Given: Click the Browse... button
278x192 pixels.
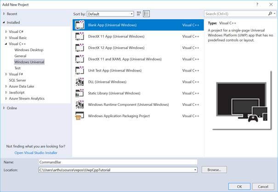Looking at the screenshot, I should [x=214, y=170].
